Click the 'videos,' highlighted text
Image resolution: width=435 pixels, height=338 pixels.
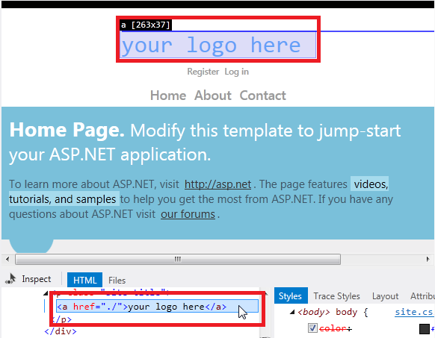click(x=370, y=184)
